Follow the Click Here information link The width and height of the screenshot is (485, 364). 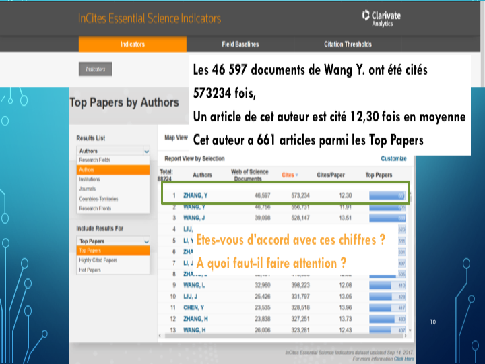coord(403,359)
